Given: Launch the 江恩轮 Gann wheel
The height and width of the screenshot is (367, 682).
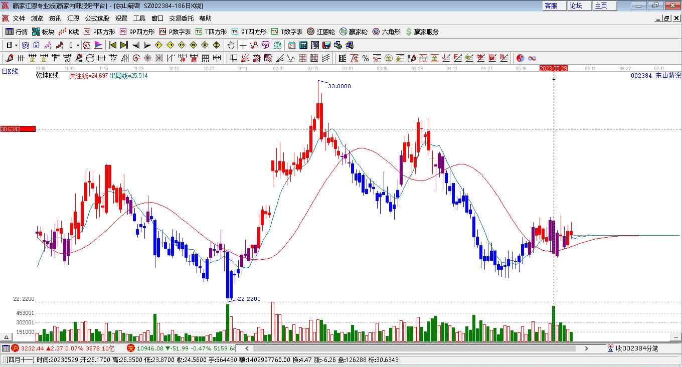Looking at the screenshot, I should (x=321, y=32).
